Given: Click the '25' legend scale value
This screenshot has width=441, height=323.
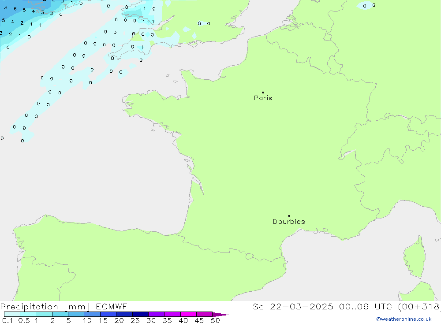Looking at the screenshot, I should tap(135, 320).
